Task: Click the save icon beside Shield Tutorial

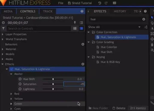Action: 69,3
